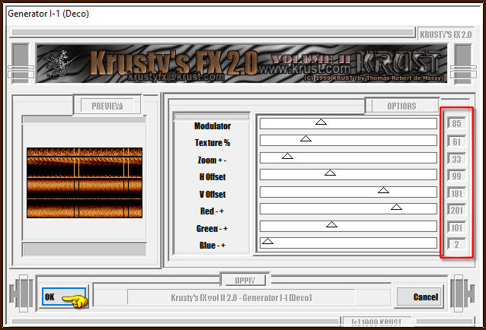The image size is (486, 330).
Task: Click the V Offset slider handle
Action: click(383, 189)
